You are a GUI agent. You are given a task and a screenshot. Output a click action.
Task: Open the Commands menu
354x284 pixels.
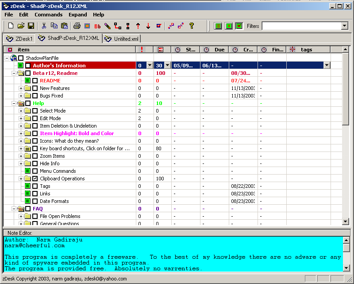[49, 15]
